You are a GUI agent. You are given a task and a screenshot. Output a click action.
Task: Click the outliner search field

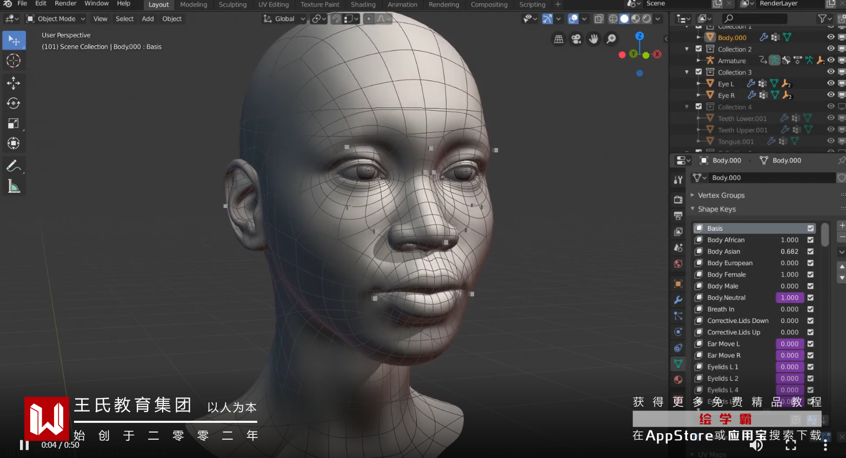tap(755, 19)
